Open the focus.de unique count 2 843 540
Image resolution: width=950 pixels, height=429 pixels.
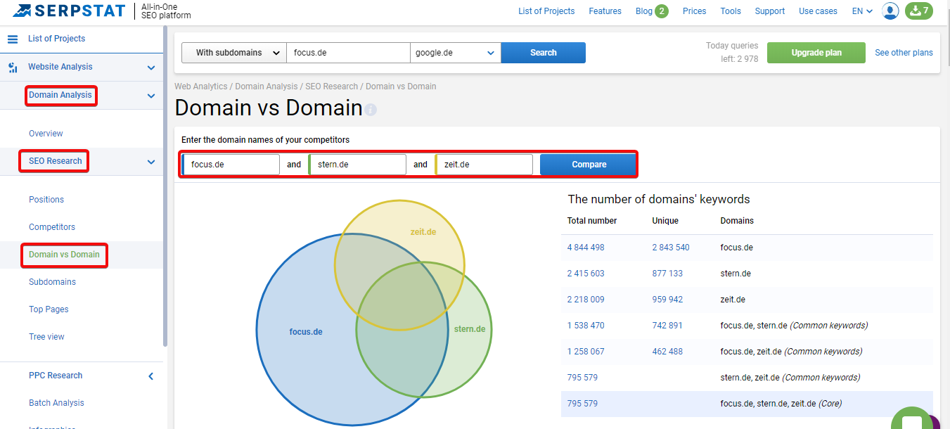pos(671,248)
